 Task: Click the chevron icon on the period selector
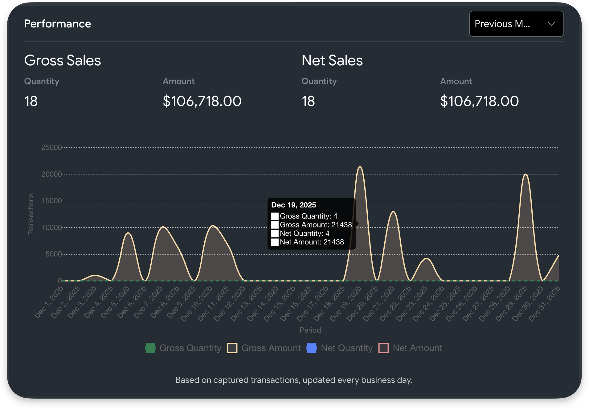pos(551,24)
